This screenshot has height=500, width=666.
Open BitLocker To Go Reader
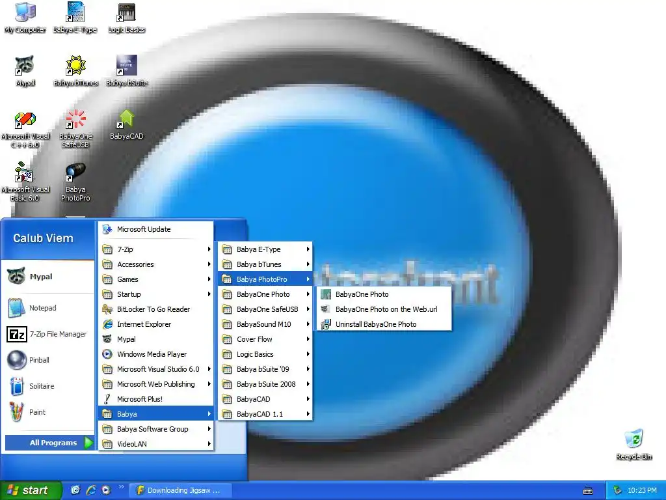click(156, 309)
